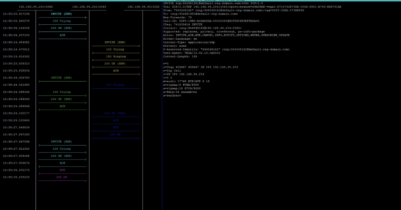Select the 180 Ringing message
Screen dimensions: 401x210
click(x=116, y=57)
